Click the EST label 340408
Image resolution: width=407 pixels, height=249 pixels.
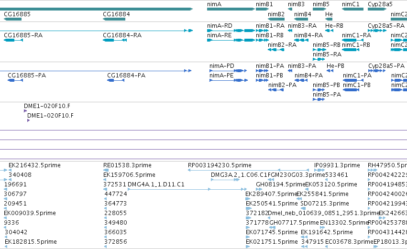[x=20, y=175]
